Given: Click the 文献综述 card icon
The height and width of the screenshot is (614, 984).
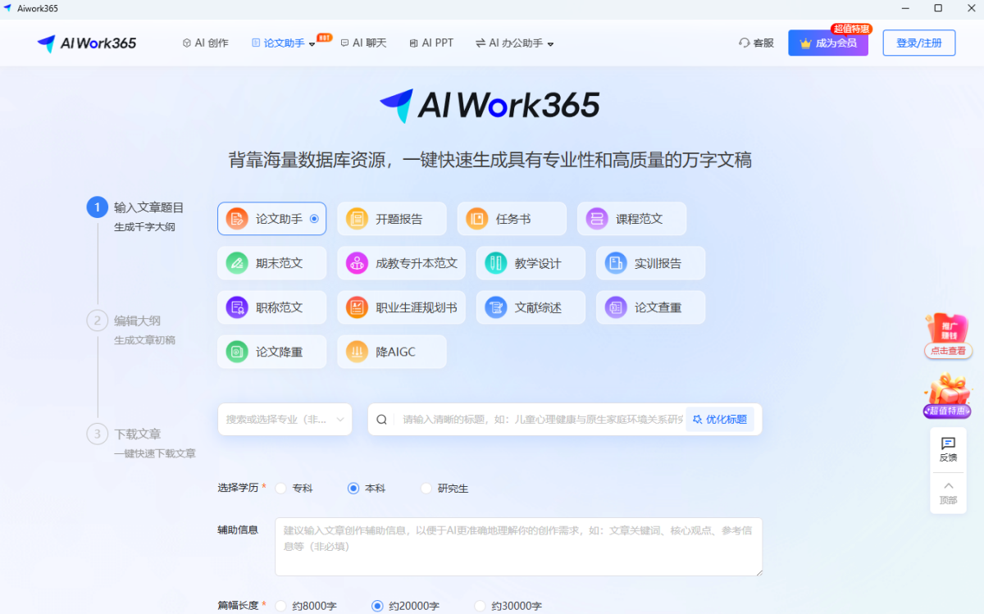Looking at the screenshot, I should [x=496, y=307].
